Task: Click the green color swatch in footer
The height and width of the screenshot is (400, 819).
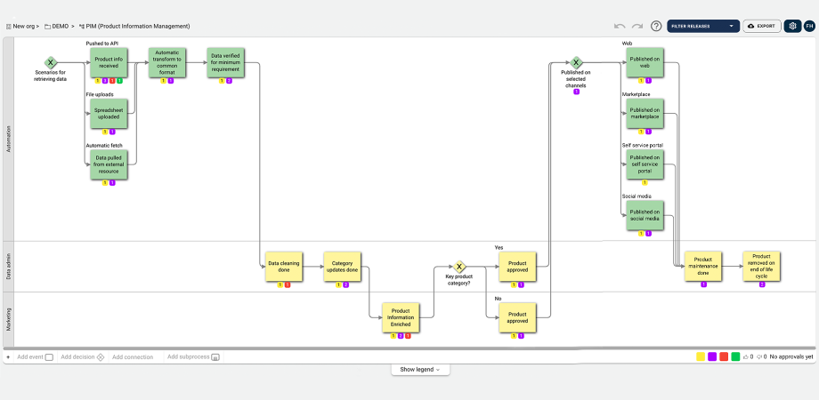Action: [736, 356]
